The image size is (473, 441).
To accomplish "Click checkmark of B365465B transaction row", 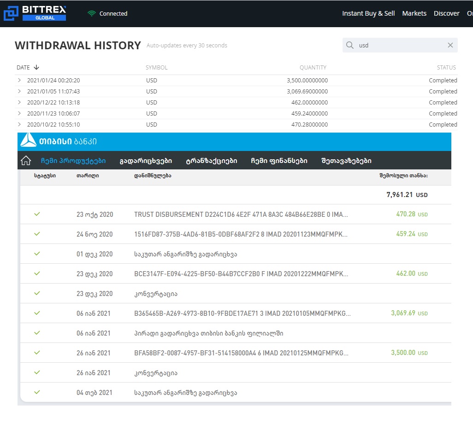I will tap(37, 313).
